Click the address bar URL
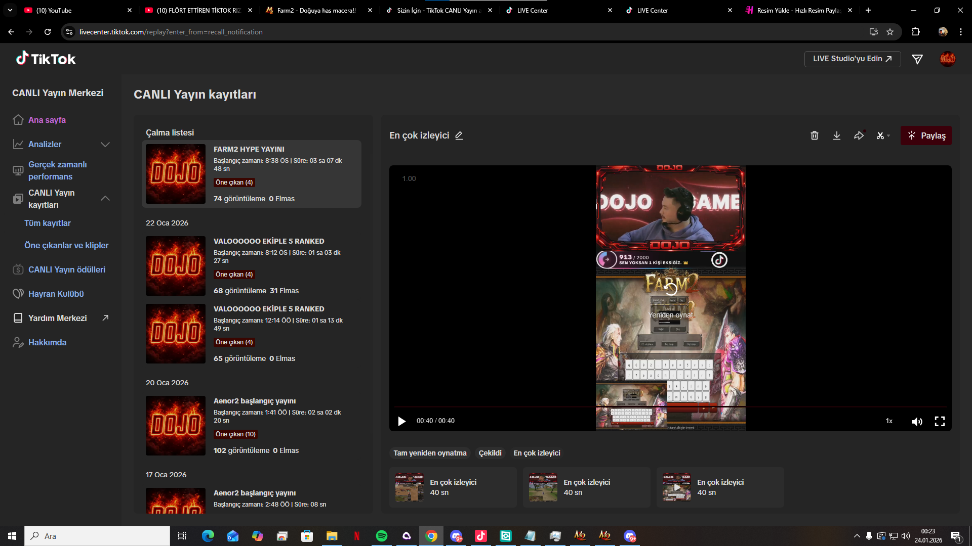This screenshot has width=972, height=546. click(171, 32)
